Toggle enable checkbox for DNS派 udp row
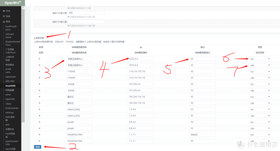This screenshot has width=280, height=151. coord(39,90)
